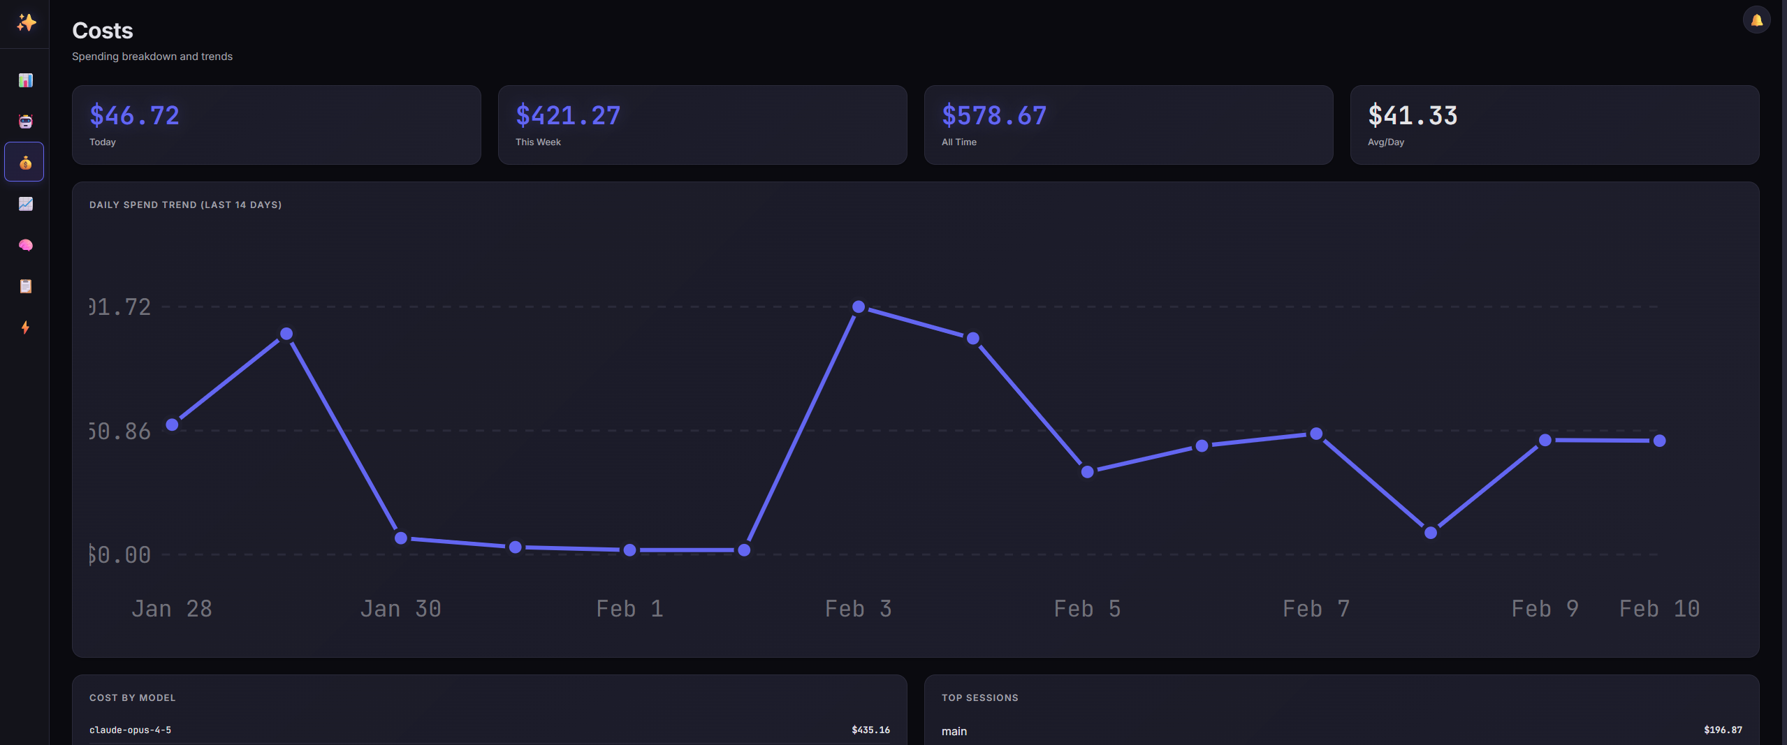Click the peak data point on Feb 3
Screen dimensions: 1787x745
[859, 307]
